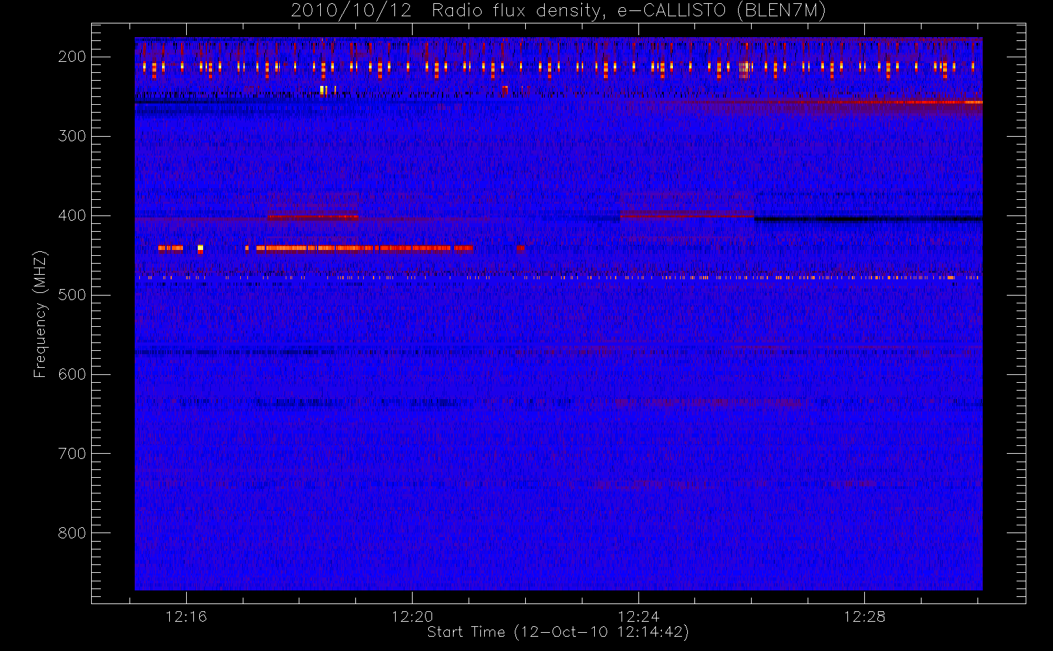Click the 500 frequency tick label
This screenshot has height=651, width=1053.
click(72, 295)
